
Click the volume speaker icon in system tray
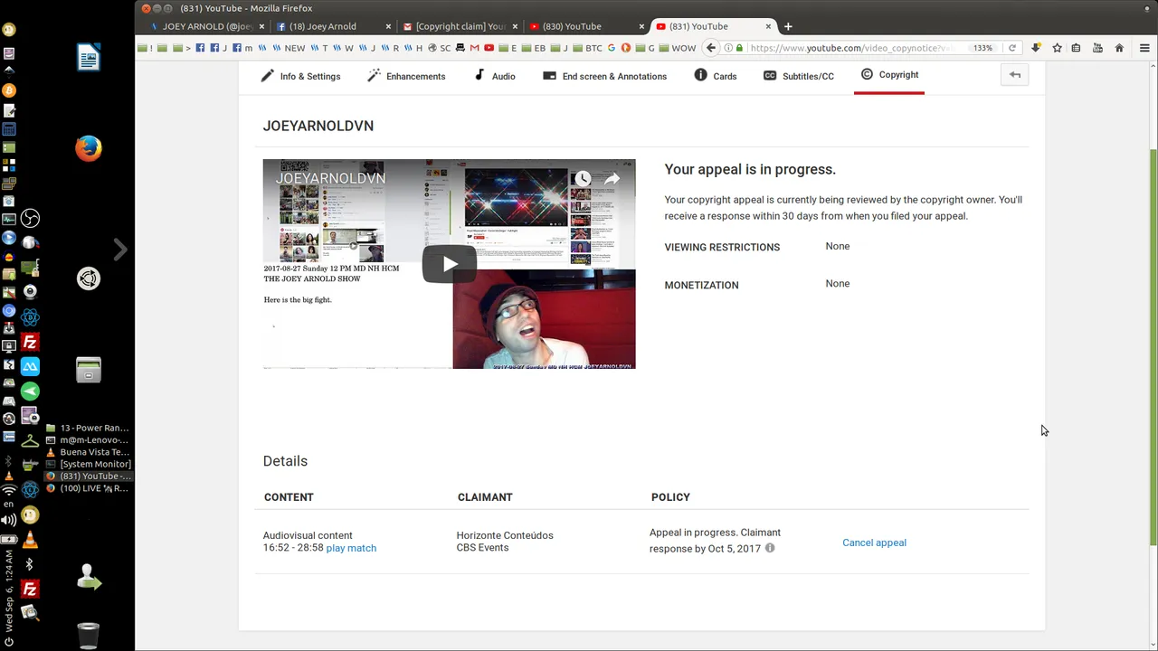(9, 520)
